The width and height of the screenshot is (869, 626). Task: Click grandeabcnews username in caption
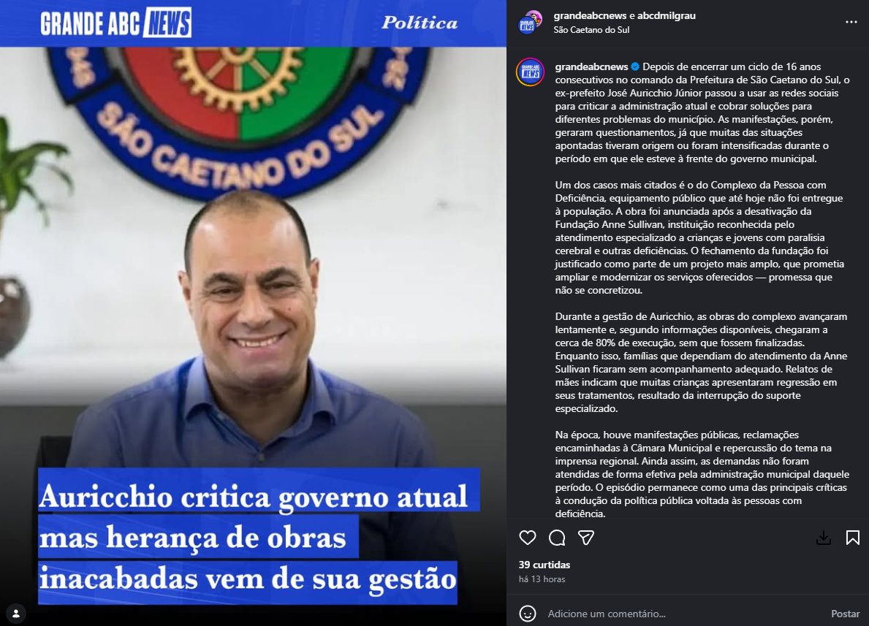click(x=591, y=66)
